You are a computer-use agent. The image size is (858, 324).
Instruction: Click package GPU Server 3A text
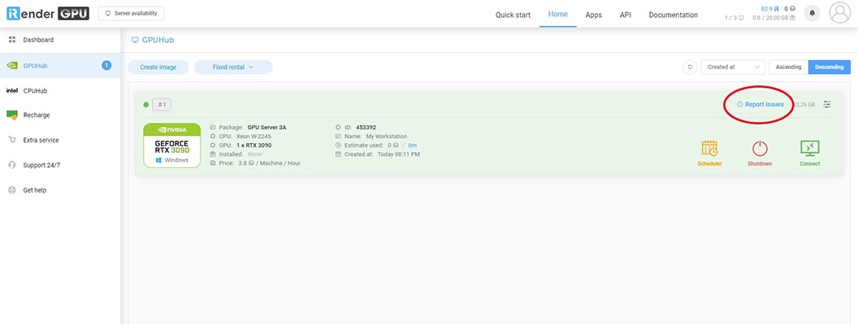266,127
